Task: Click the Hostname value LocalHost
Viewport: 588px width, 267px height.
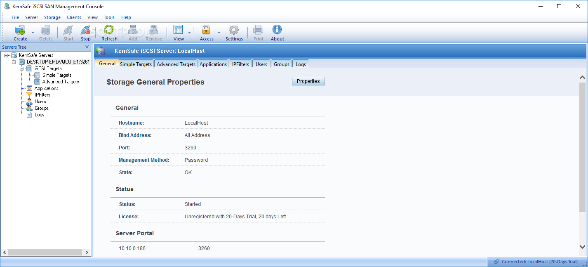Action: 196,123
